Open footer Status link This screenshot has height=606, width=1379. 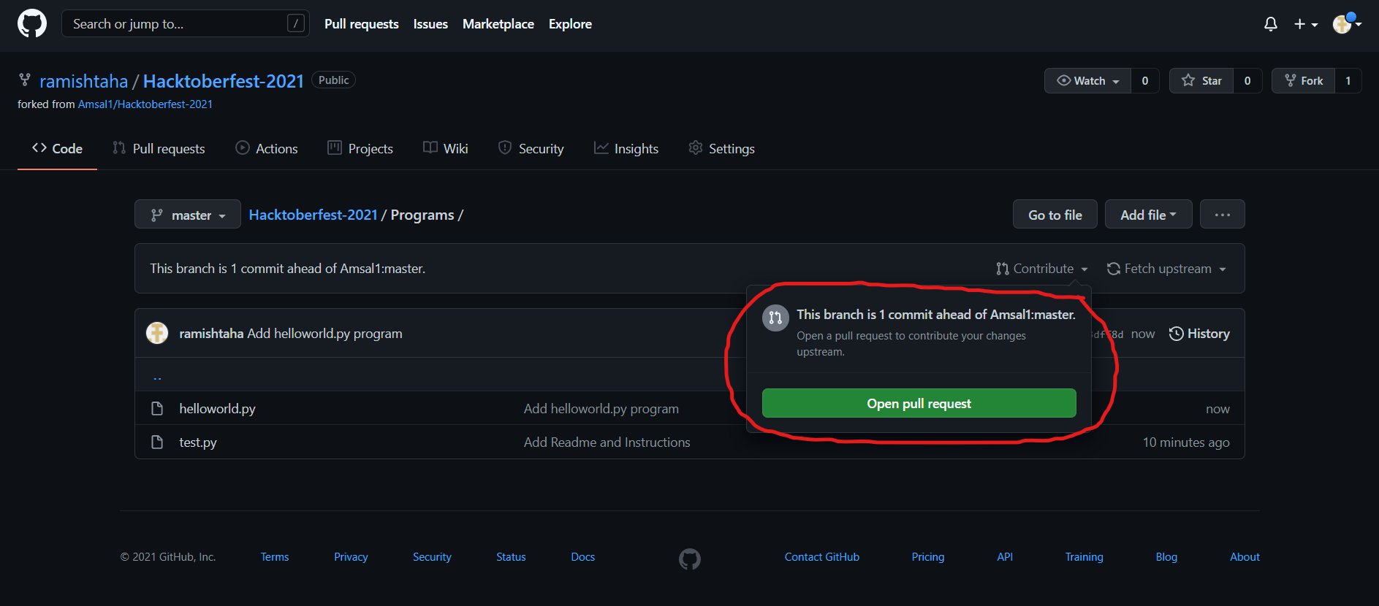pos(511,557)
